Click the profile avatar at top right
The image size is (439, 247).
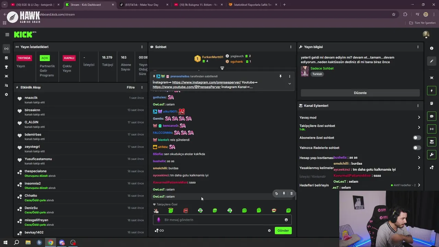[426, 34]
